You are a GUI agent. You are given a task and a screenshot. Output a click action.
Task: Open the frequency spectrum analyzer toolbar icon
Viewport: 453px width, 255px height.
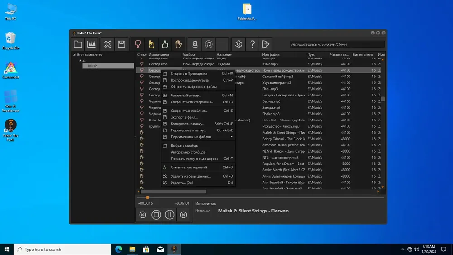[92, 44]
